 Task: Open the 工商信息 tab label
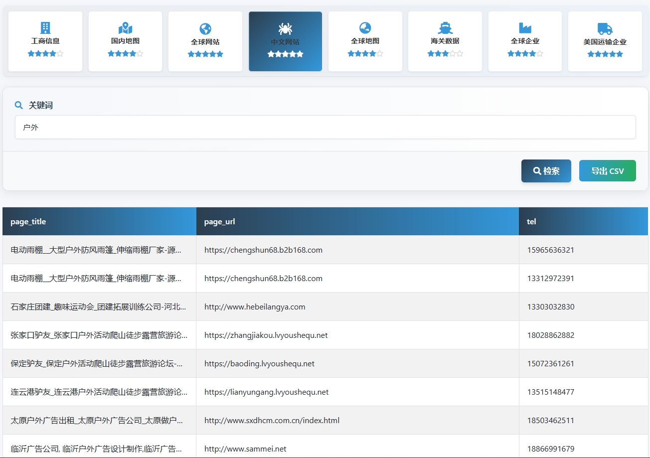click(x=45, y=41)
